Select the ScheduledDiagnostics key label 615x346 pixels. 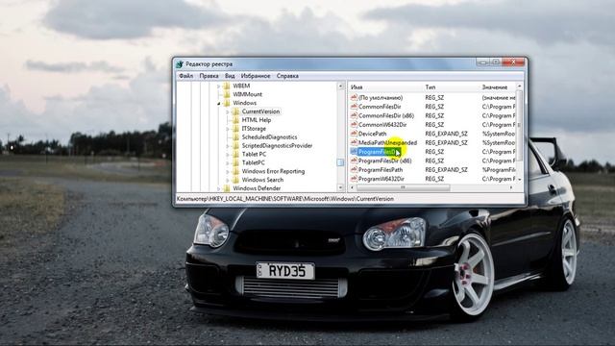(269, 137)
